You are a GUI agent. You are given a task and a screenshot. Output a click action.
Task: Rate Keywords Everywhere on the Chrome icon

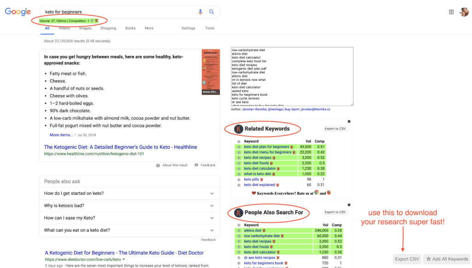(x=316, y=192)
